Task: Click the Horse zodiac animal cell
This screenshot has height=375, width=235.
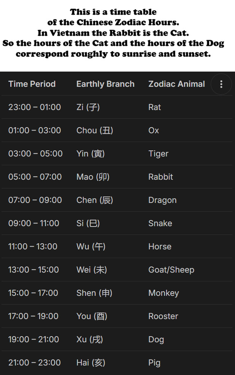Action: 160,247
